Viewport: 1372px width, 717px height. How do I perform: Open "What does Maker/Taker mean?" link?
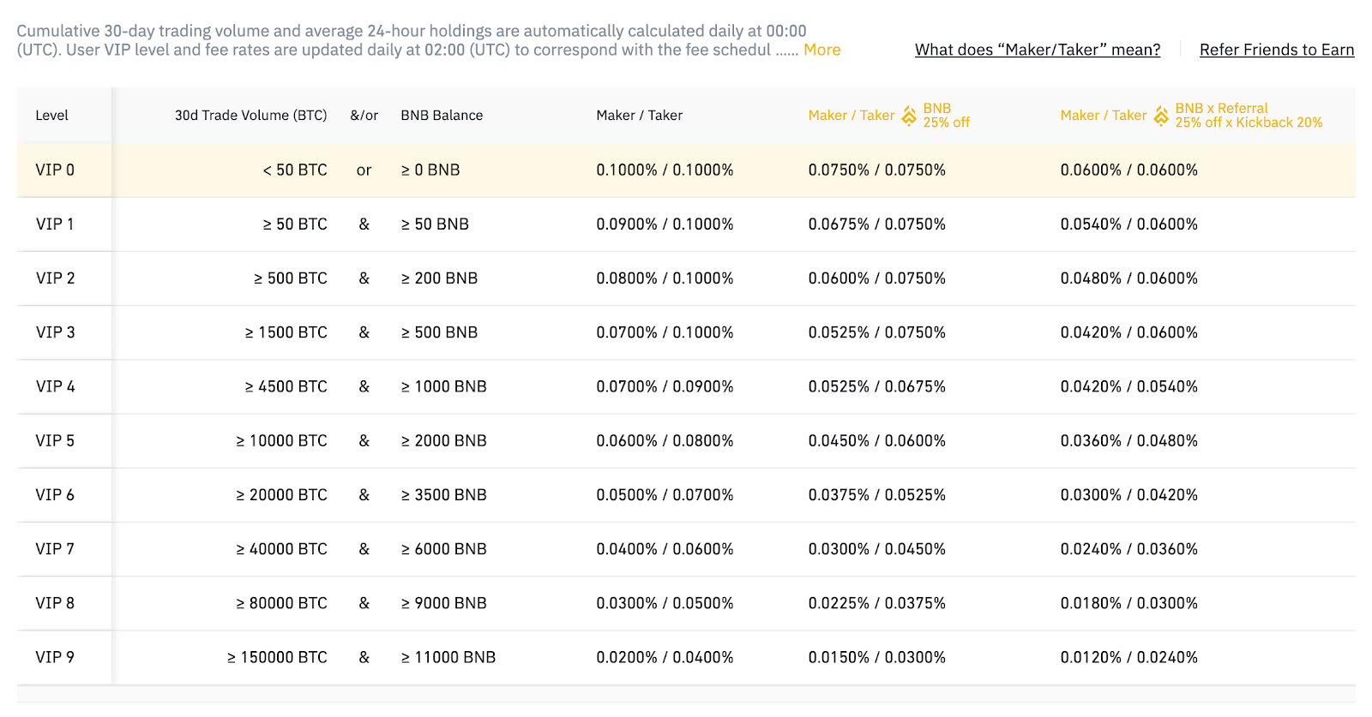pos(1037,50)
